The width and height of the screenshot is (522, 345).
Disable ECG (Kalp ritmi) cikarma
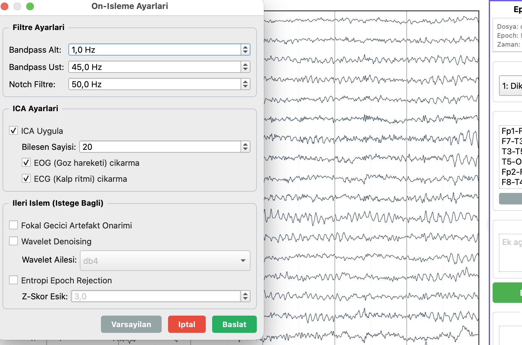pyautogui.click(x=26, y=179)
